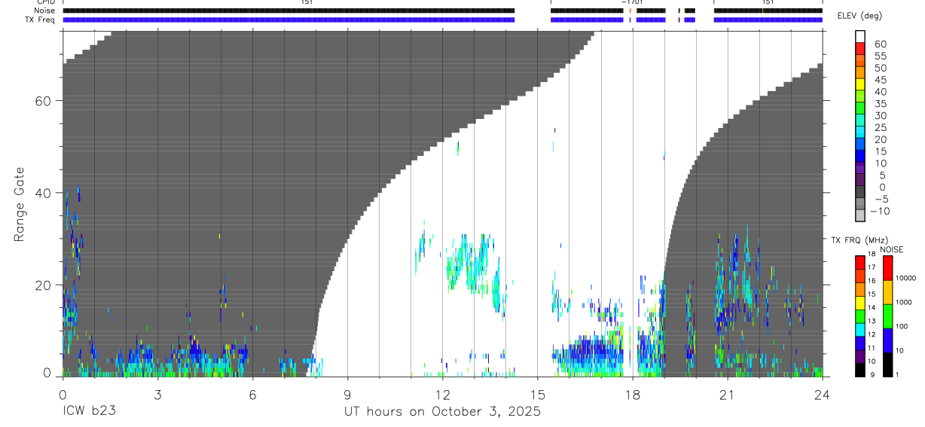Click the ELEV scale value "50"
The width and height of the screenshot is (925, 427).
point(880,68)
